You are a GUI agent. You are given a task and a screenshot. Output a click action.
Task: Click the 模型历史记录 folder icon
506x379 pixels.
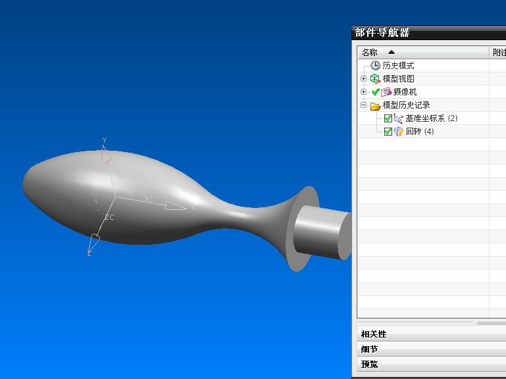point(375,105)
